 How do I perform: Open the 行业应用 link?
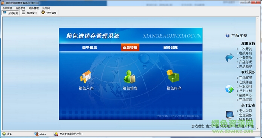coord(245,87)
